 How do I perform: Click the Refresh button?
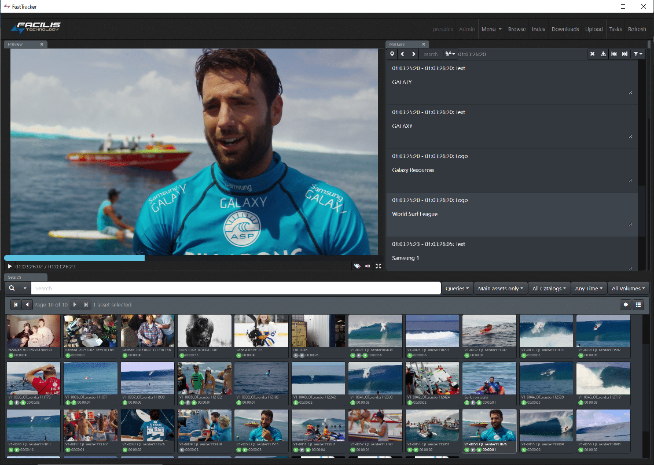pos(637,29)
